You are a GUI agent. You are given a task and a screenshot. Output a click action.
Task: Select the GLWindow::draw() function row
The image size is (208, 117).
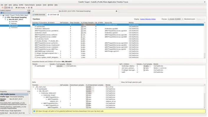pyautogui.click(x=118, y=33)
